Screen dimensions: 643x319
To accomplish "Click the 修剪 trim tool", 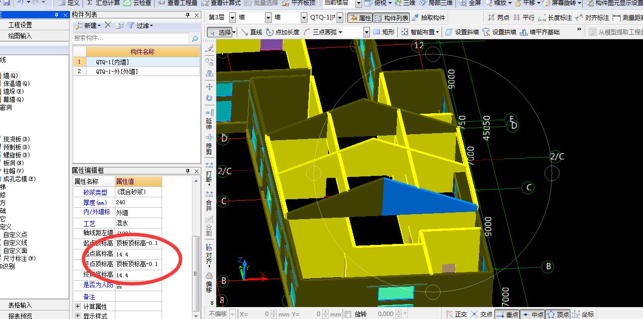I will click(209, 145).
